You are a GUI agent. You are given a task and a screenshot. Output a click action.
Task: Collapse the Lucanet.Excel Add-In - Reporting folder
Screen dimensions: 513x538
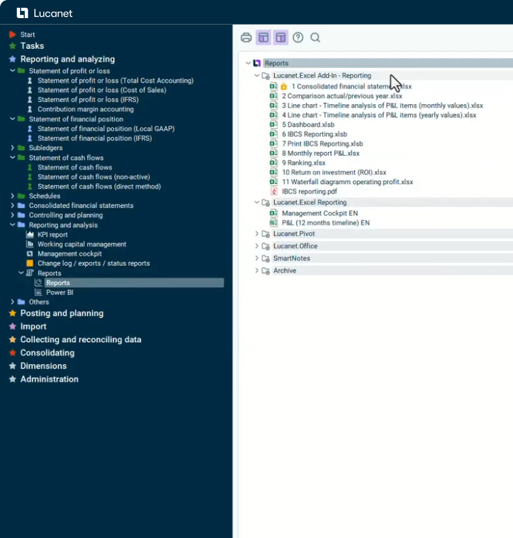[256, 76]
